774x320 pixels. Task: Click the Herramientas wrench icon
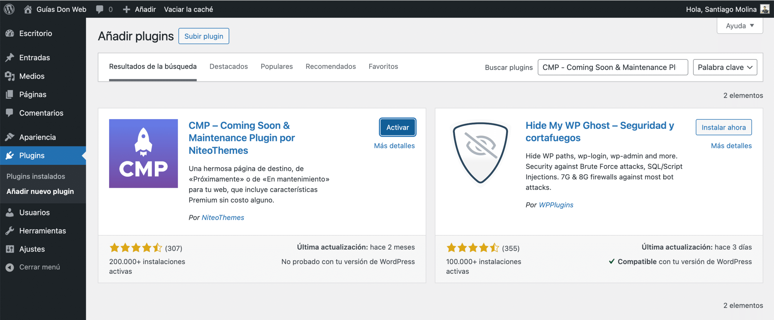click(x=10, y=231)
